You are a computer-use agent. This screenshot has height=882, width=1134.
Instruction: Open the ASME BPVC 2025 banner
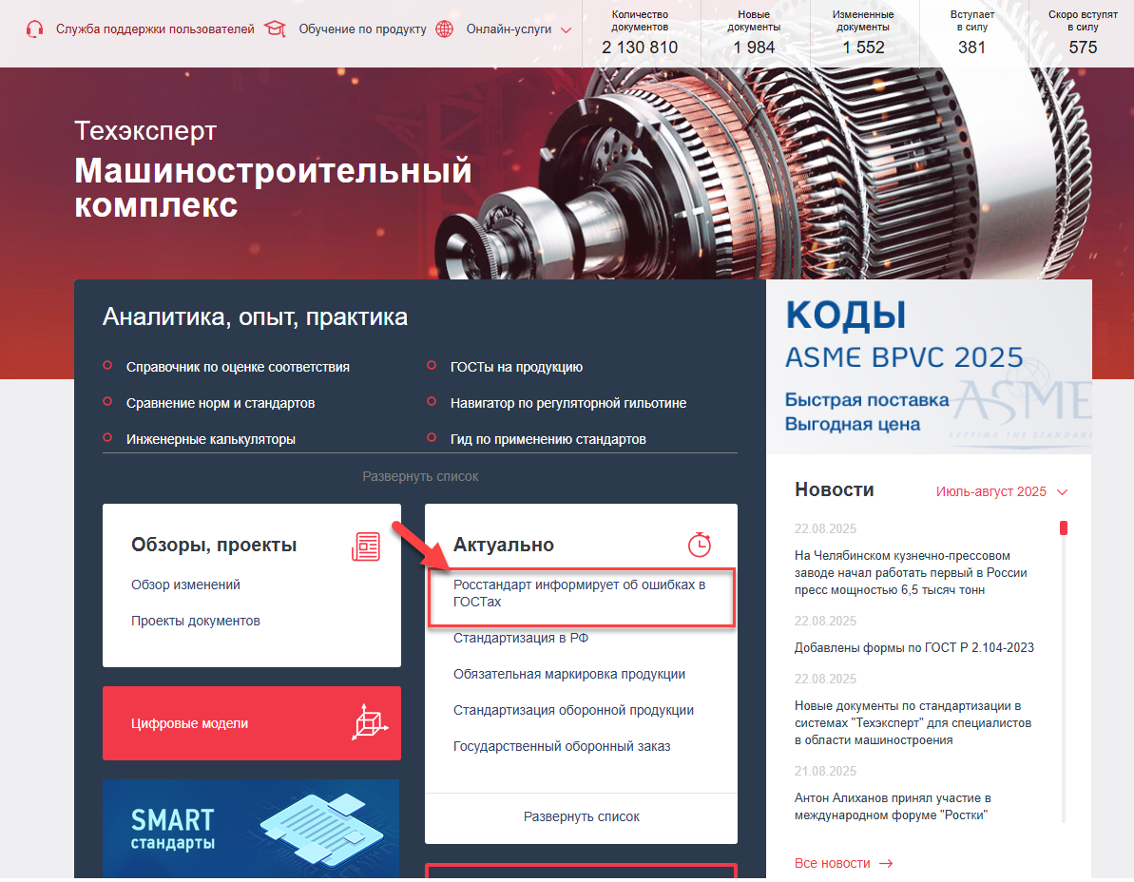click(x=930, y=367)
